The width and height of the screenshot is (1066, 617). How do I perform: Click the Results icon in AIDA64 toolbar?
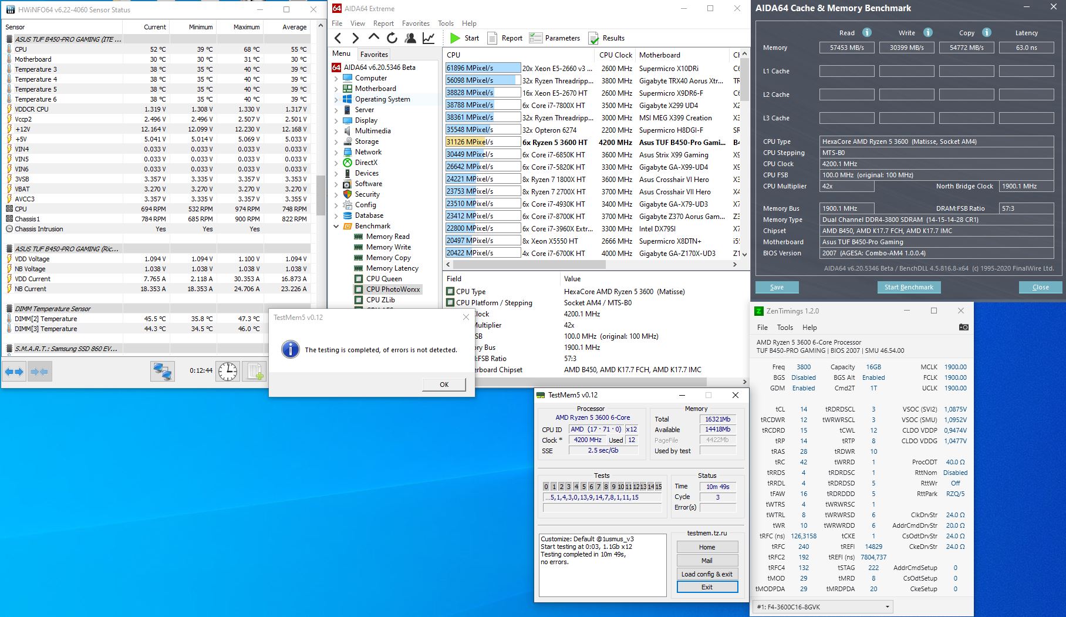click(x=593, y=38)
